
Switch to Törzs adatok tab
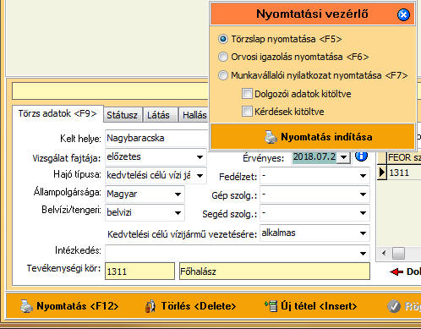[x=57, y=113]
